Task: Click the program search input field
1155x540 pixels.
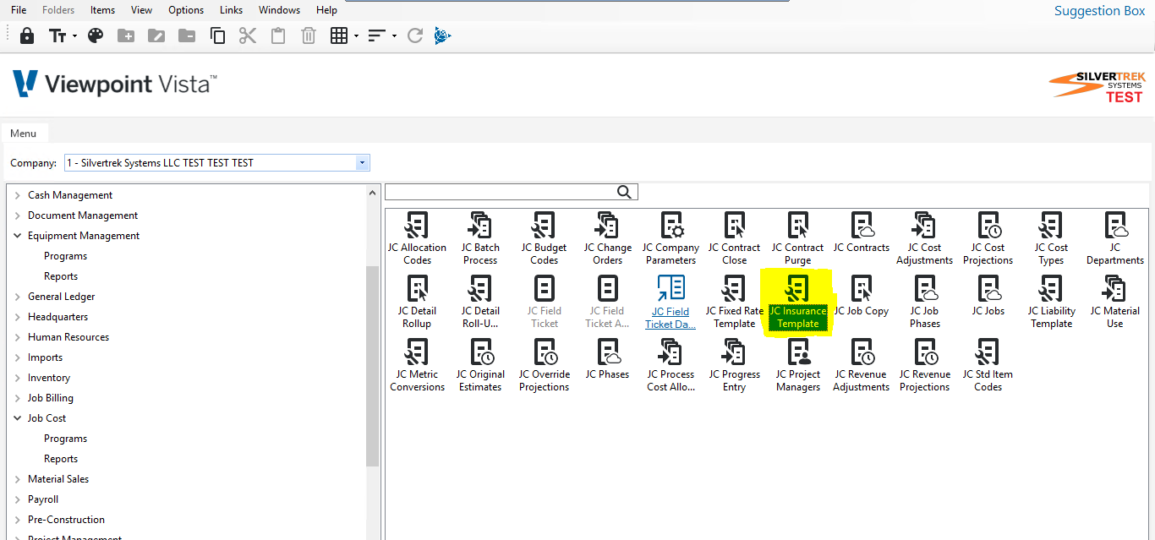Action: pos(501,192)
